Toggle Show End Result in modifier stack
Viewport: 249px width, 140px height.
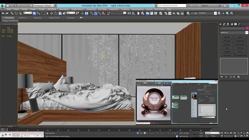pyautogui.click(x=226, y=77)
